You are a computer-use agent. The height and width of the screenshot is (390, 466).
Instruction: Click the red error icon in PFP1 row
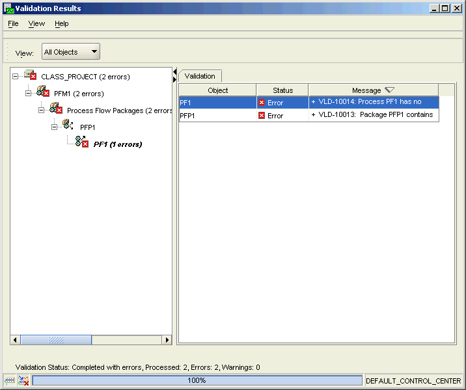tap(262, 116)
